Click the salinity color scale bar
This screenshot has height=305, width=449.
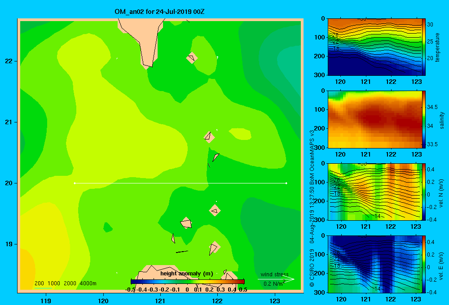424,119
